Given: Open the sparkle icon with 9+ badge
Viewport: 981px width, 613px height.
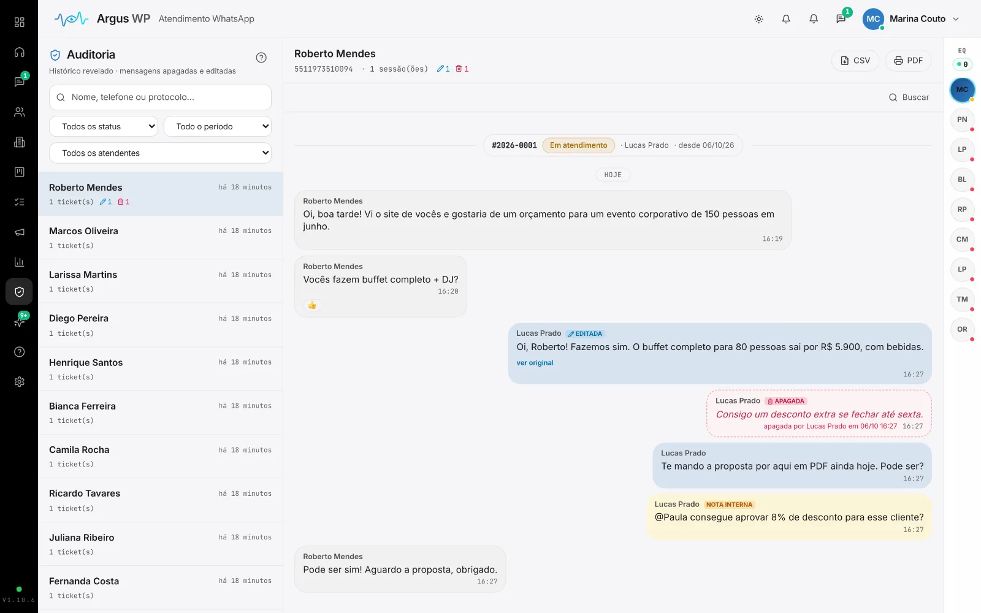Looking at the screenshot, I should (x=19, y=322).
